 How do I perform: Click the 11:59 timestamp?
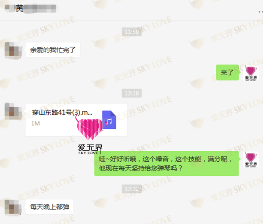(131, 32)
